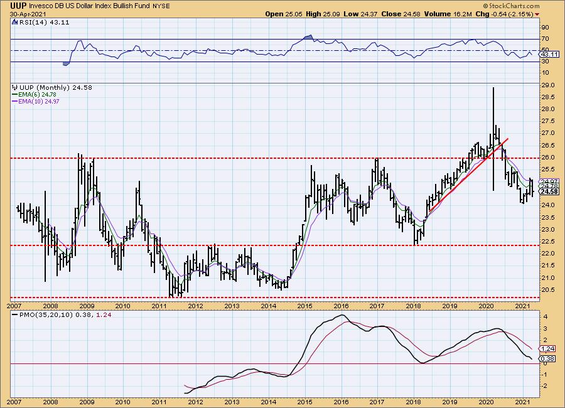Click year 2018 directly below the price panel

point(413,306)
